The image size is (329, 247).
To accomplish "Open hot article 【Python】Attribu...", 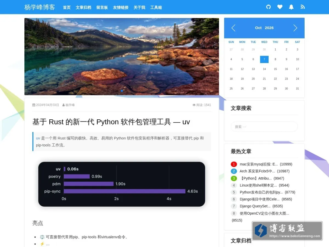I will 256,178.
